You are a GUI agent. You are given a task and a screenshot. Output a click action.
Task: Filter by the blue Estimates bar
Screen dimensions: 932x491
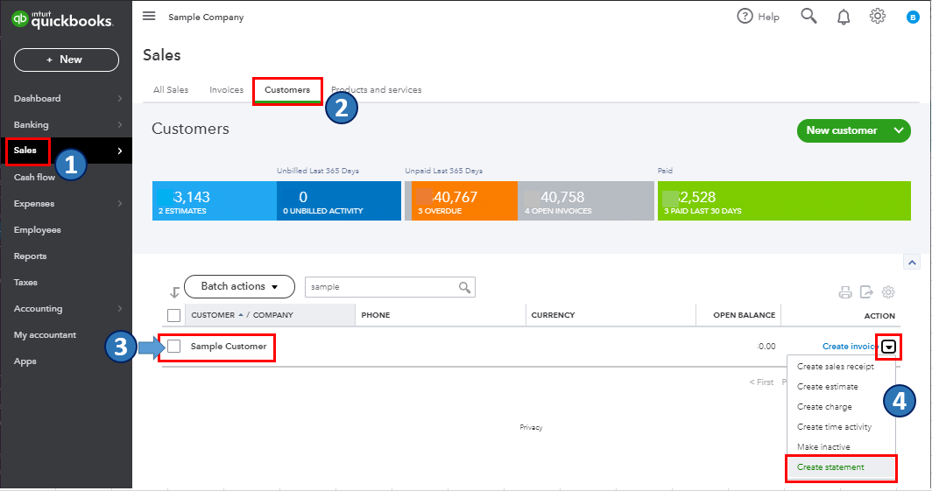tap(215, 200)
